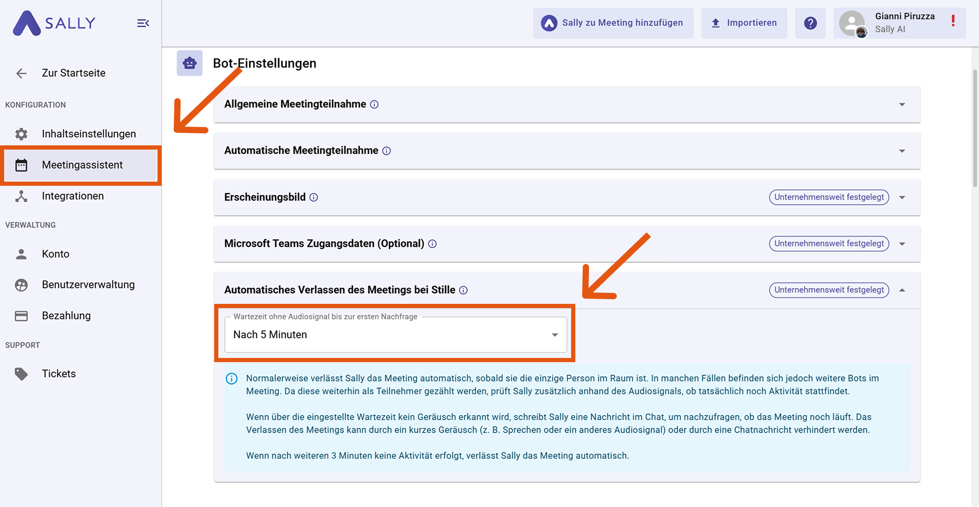Click the info icon next to Erscheinungsbild
Viewport: 979px width, 507px height.
(x=313, y=197)
